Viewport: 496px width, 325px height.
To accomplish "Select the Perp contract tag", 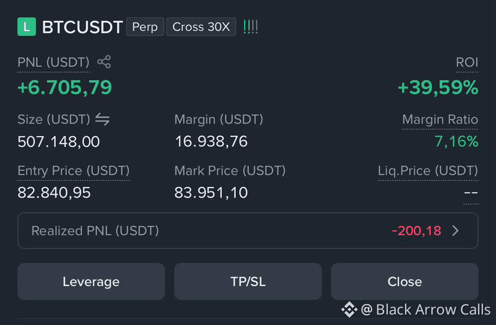I will click(145, 27).
